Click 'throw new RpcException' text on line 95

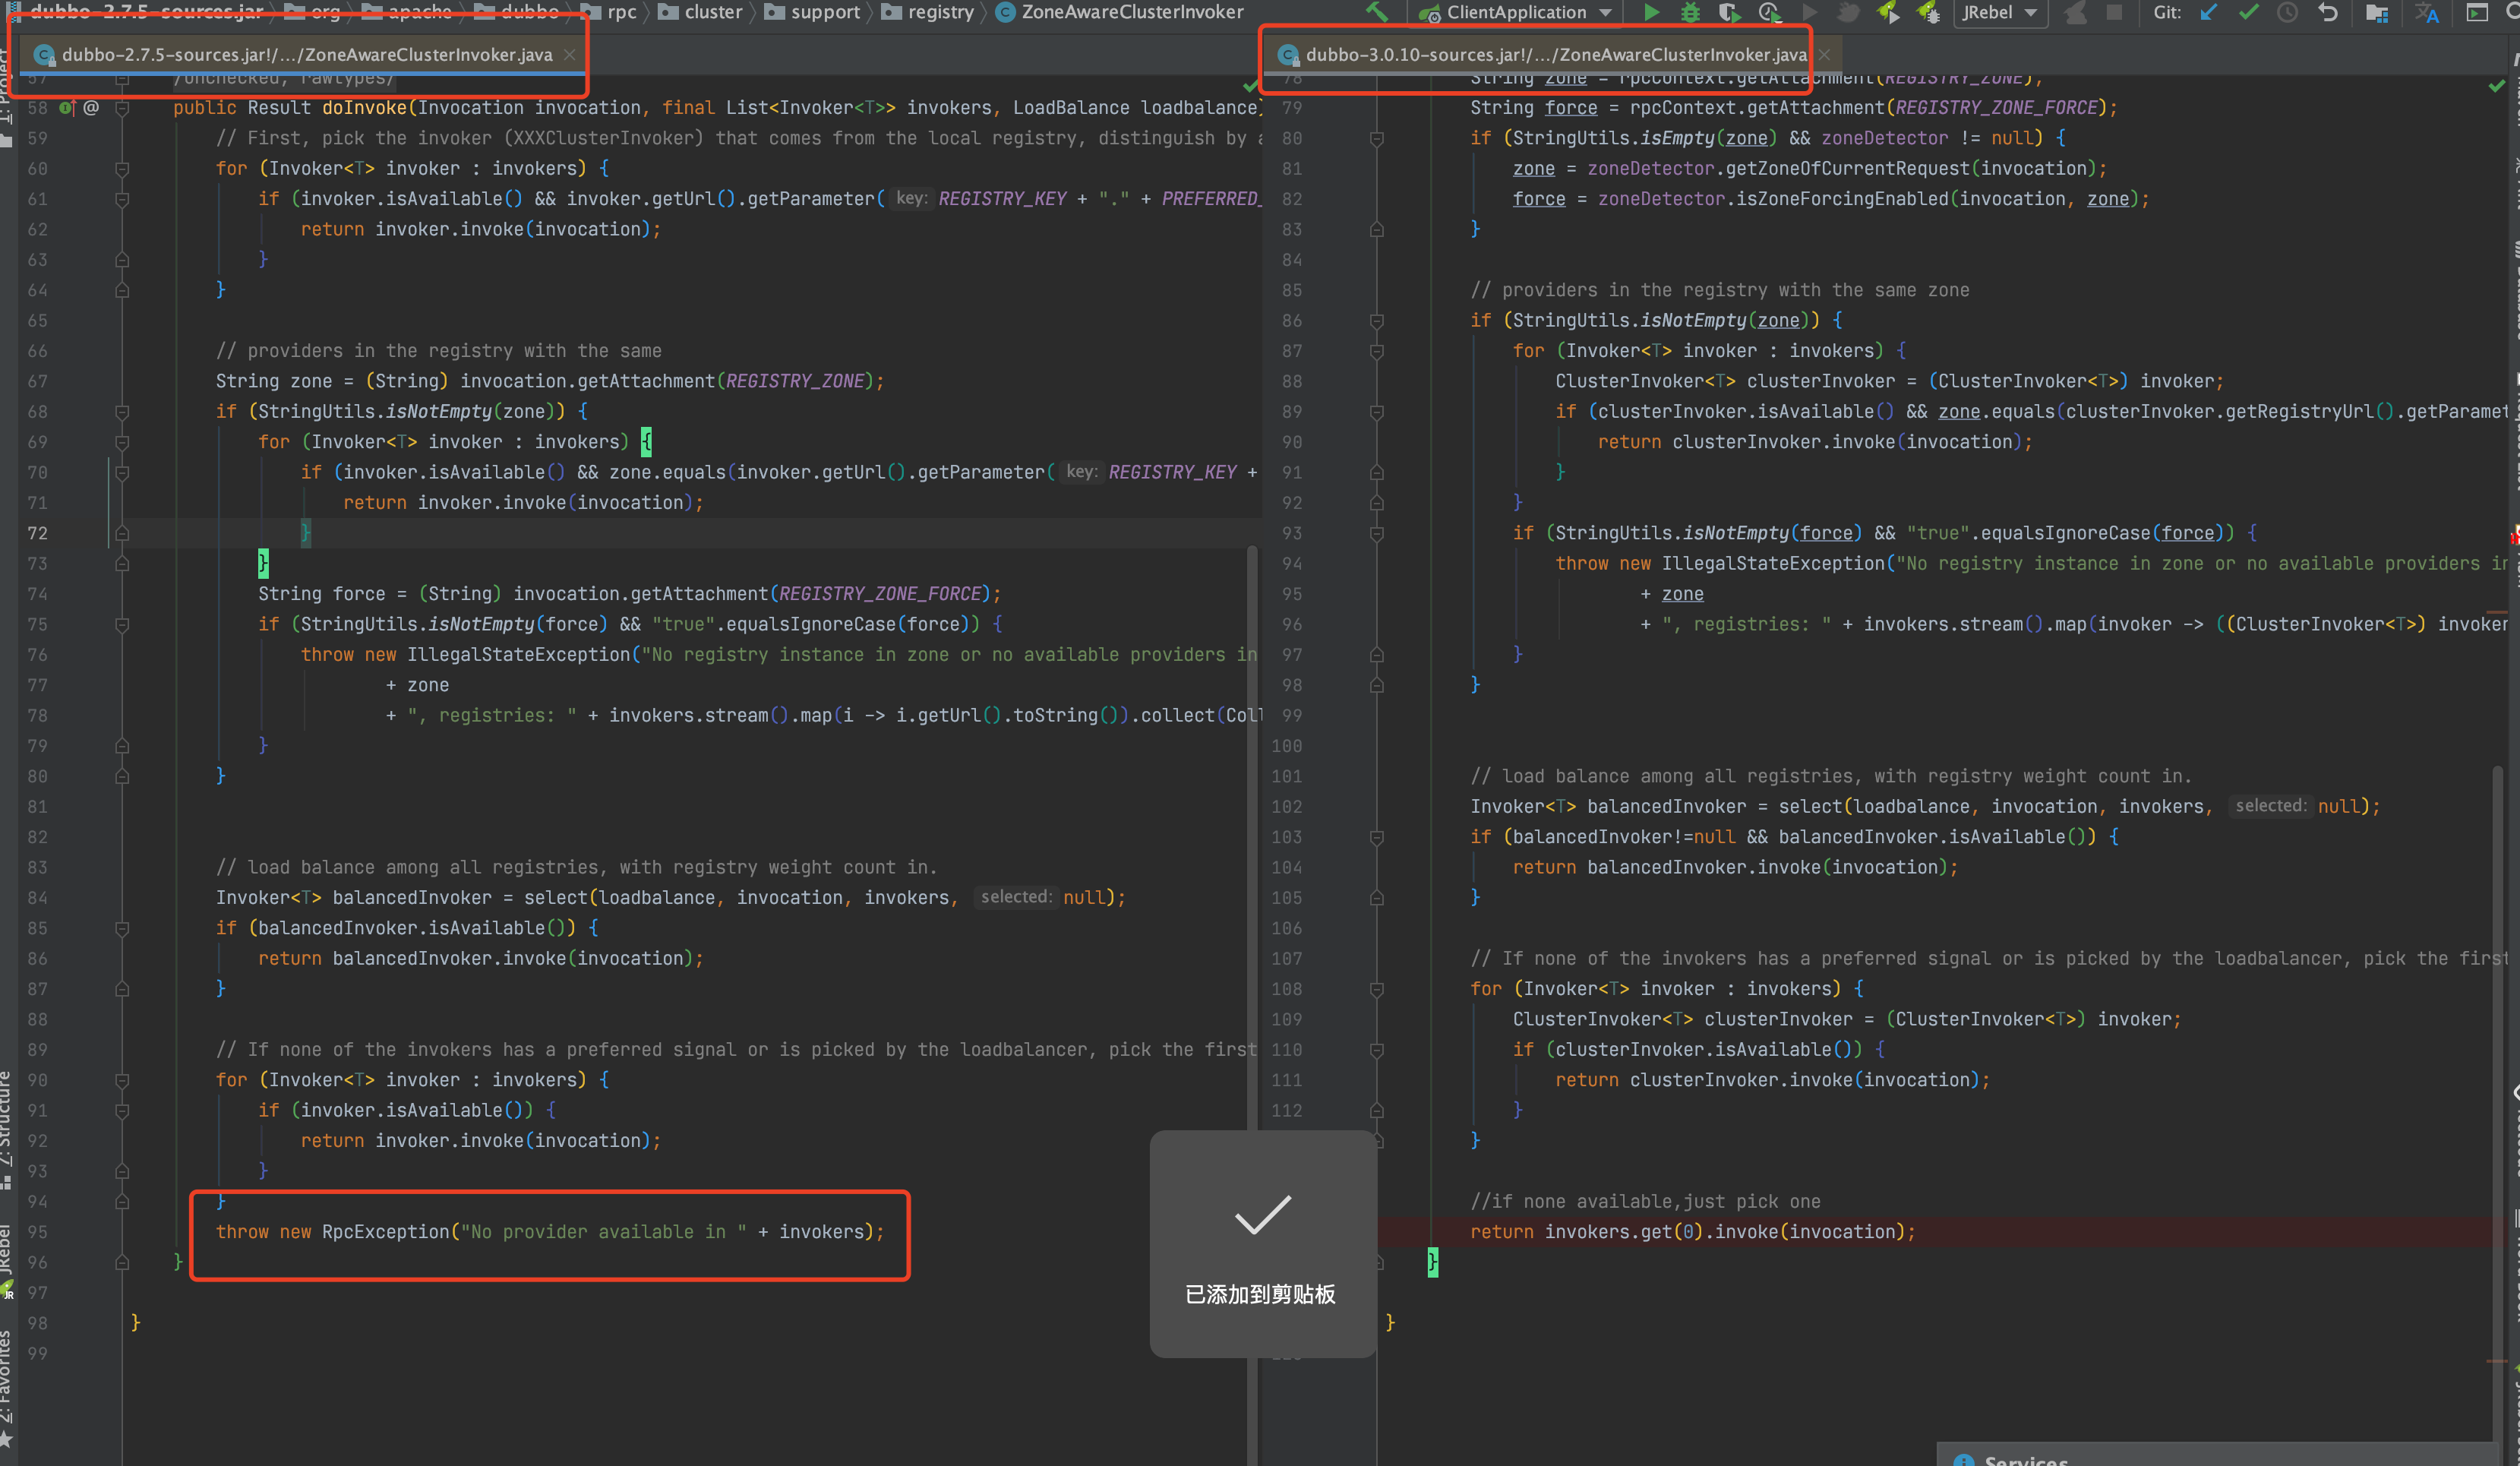(333, 1232)
